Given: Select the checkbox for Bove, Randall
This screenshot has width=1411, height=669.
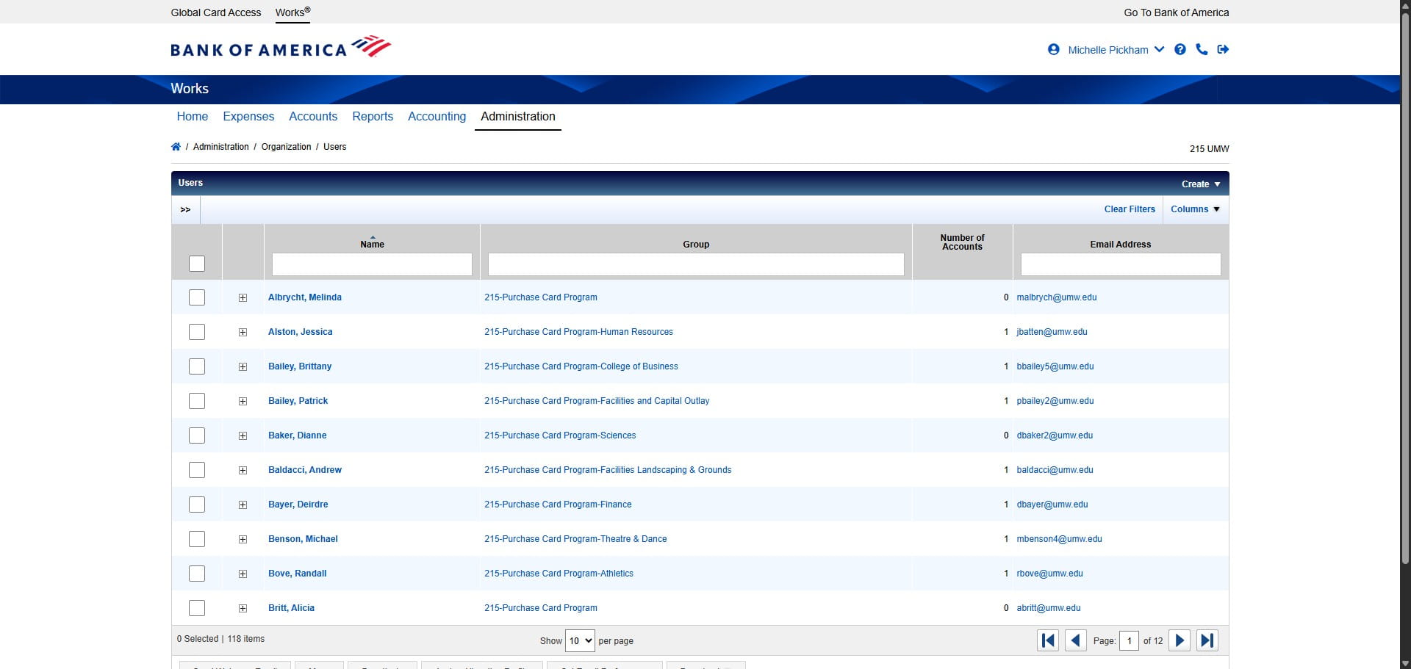Looking at the screenshot, I should pos(197,574).
